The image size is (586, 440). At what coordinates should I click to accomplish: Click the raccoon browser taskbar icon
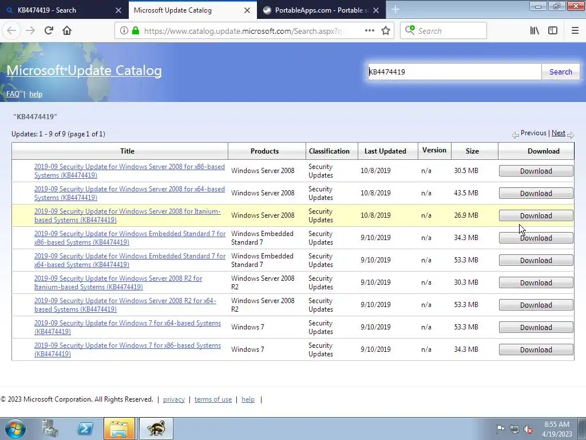click(x=156, y=429)
